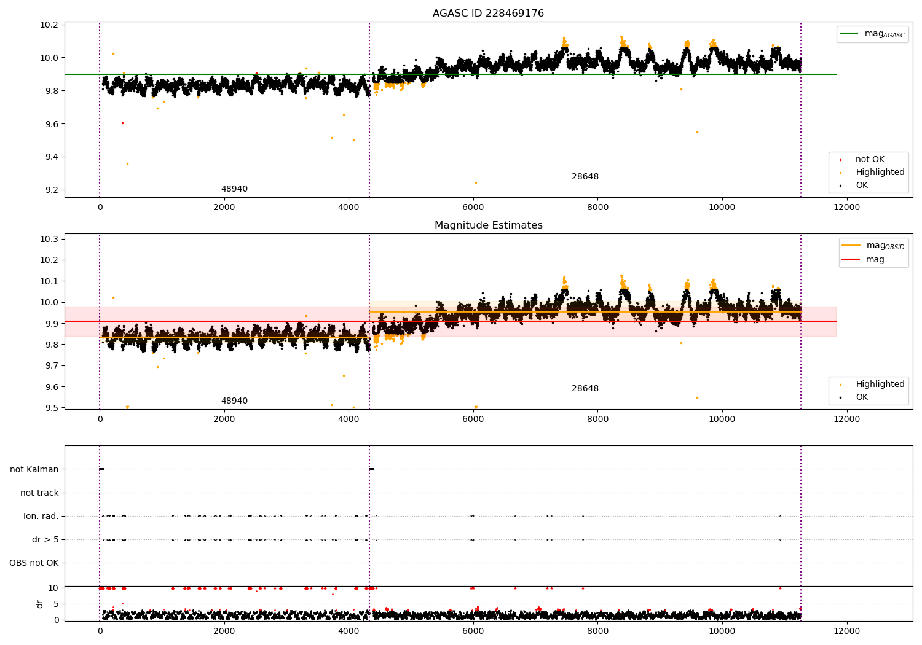Screen dimensions: 922x645
Task: Select 'Highlighted' in the Magnitude Estimates legend
Action: [x=880, y=385]
